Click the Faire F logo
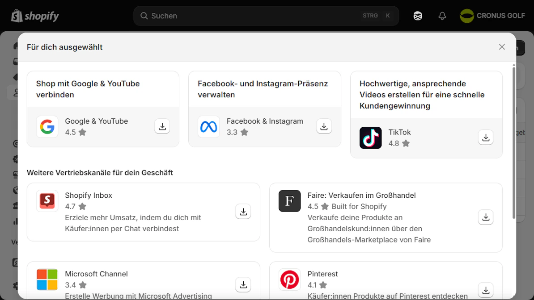 (289, 201)
